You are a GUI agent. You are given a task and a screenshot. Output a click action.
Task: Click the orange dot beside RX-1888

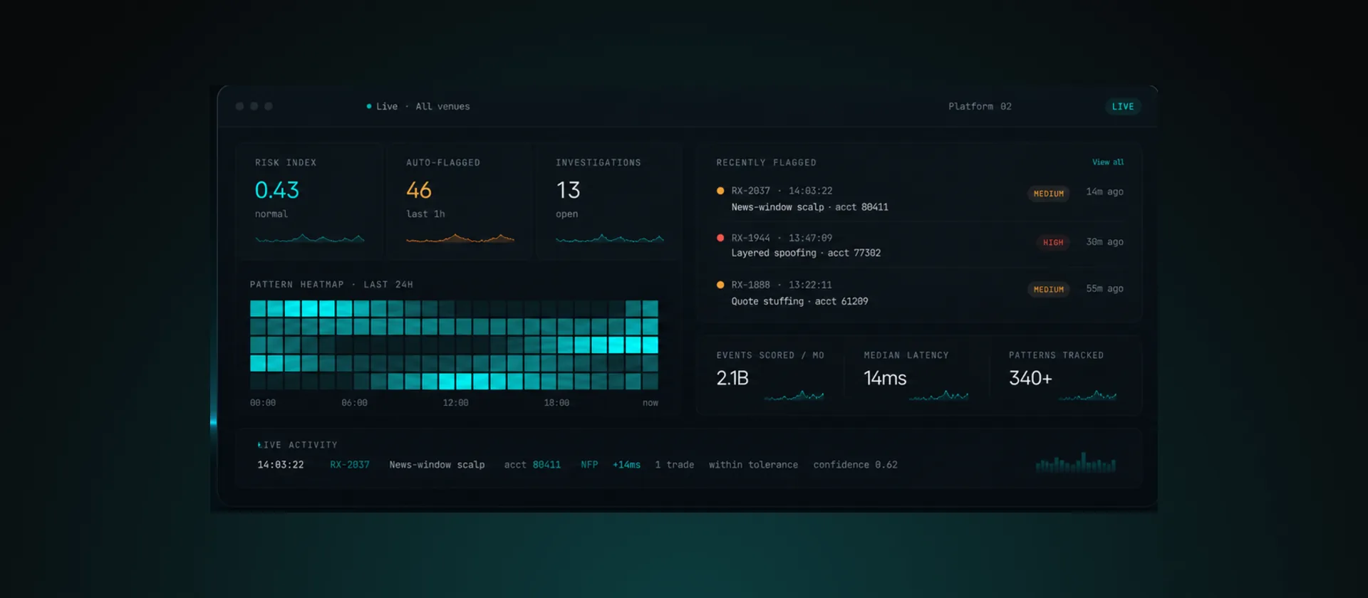coord(720,285)
